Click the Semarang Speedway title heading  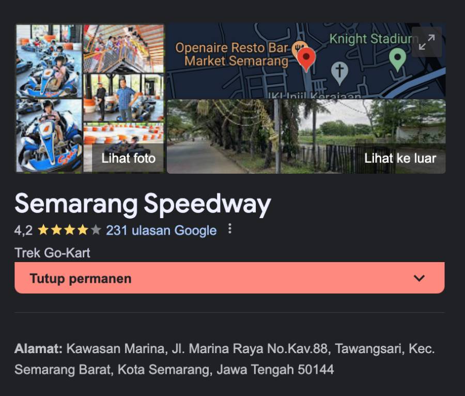point(143,204)
